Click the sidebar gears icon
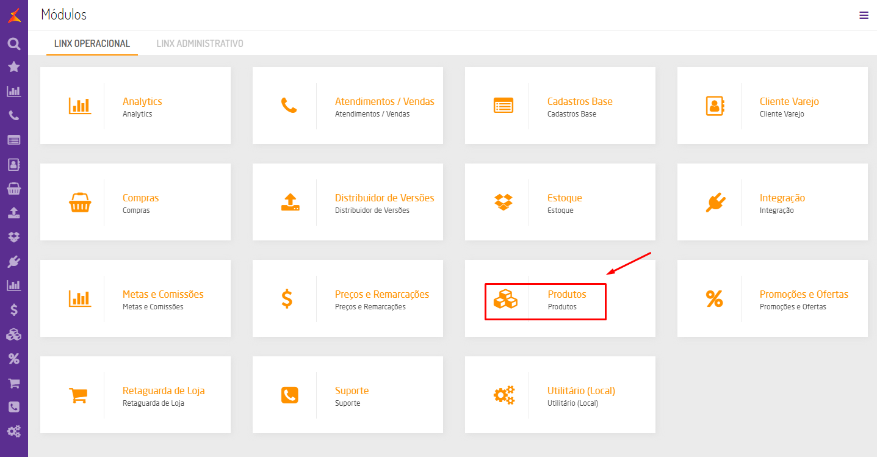Image resolution: width=877 pixels, height=457 pixels. click(14, 431)
